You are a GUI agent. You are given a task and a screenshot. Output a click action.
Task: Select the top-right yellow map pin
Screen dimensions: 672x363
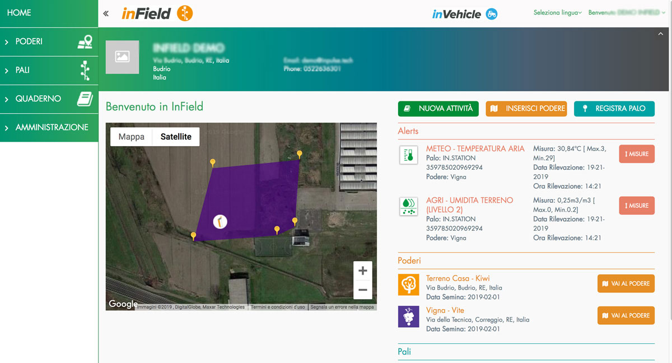(x=300, y=154)
